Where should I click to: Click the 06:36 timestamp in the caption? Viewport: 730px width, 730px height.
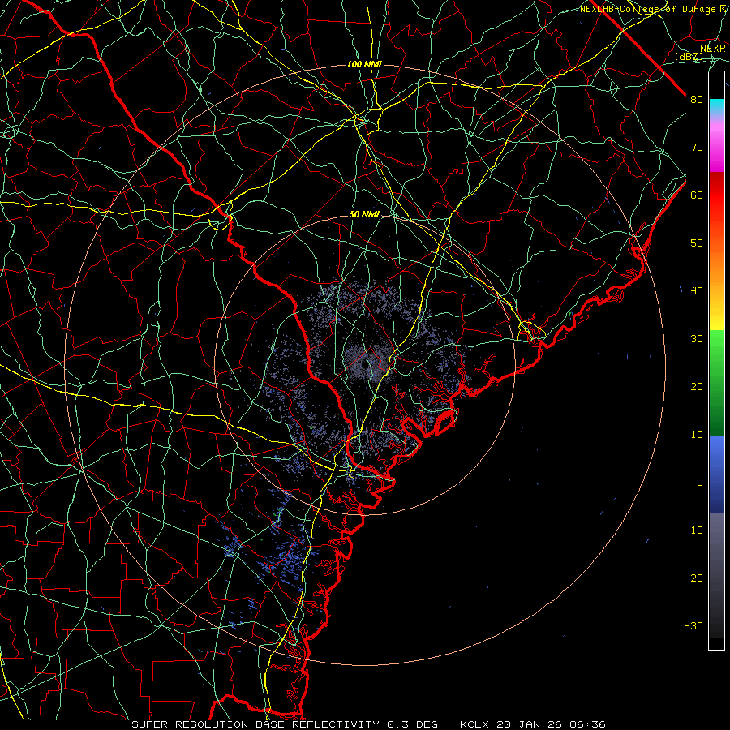587,724
